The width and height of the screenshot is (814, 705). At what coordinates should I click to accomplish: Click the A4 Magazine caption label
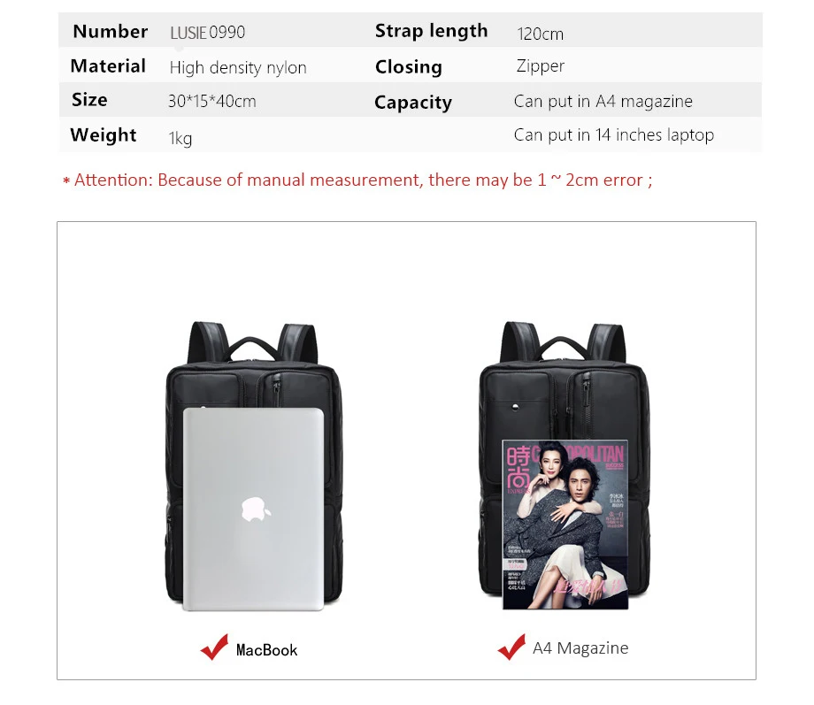click(580, 648)
